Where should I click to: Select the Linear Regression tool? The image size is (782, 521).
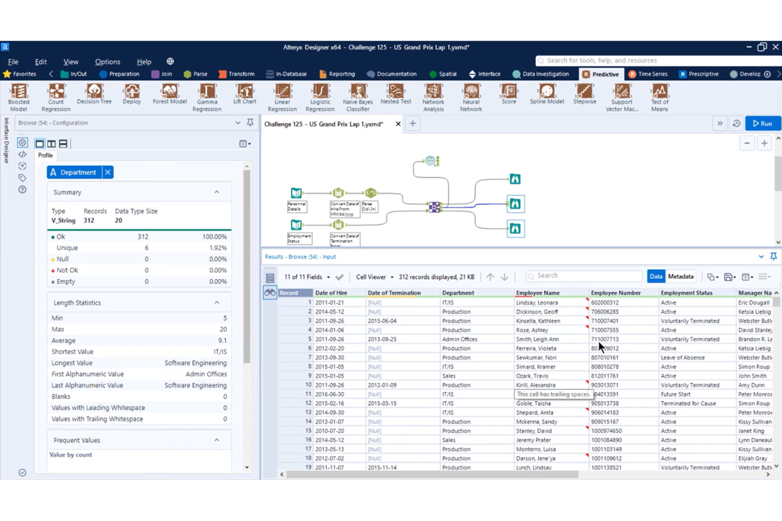[x=282, y=97]
